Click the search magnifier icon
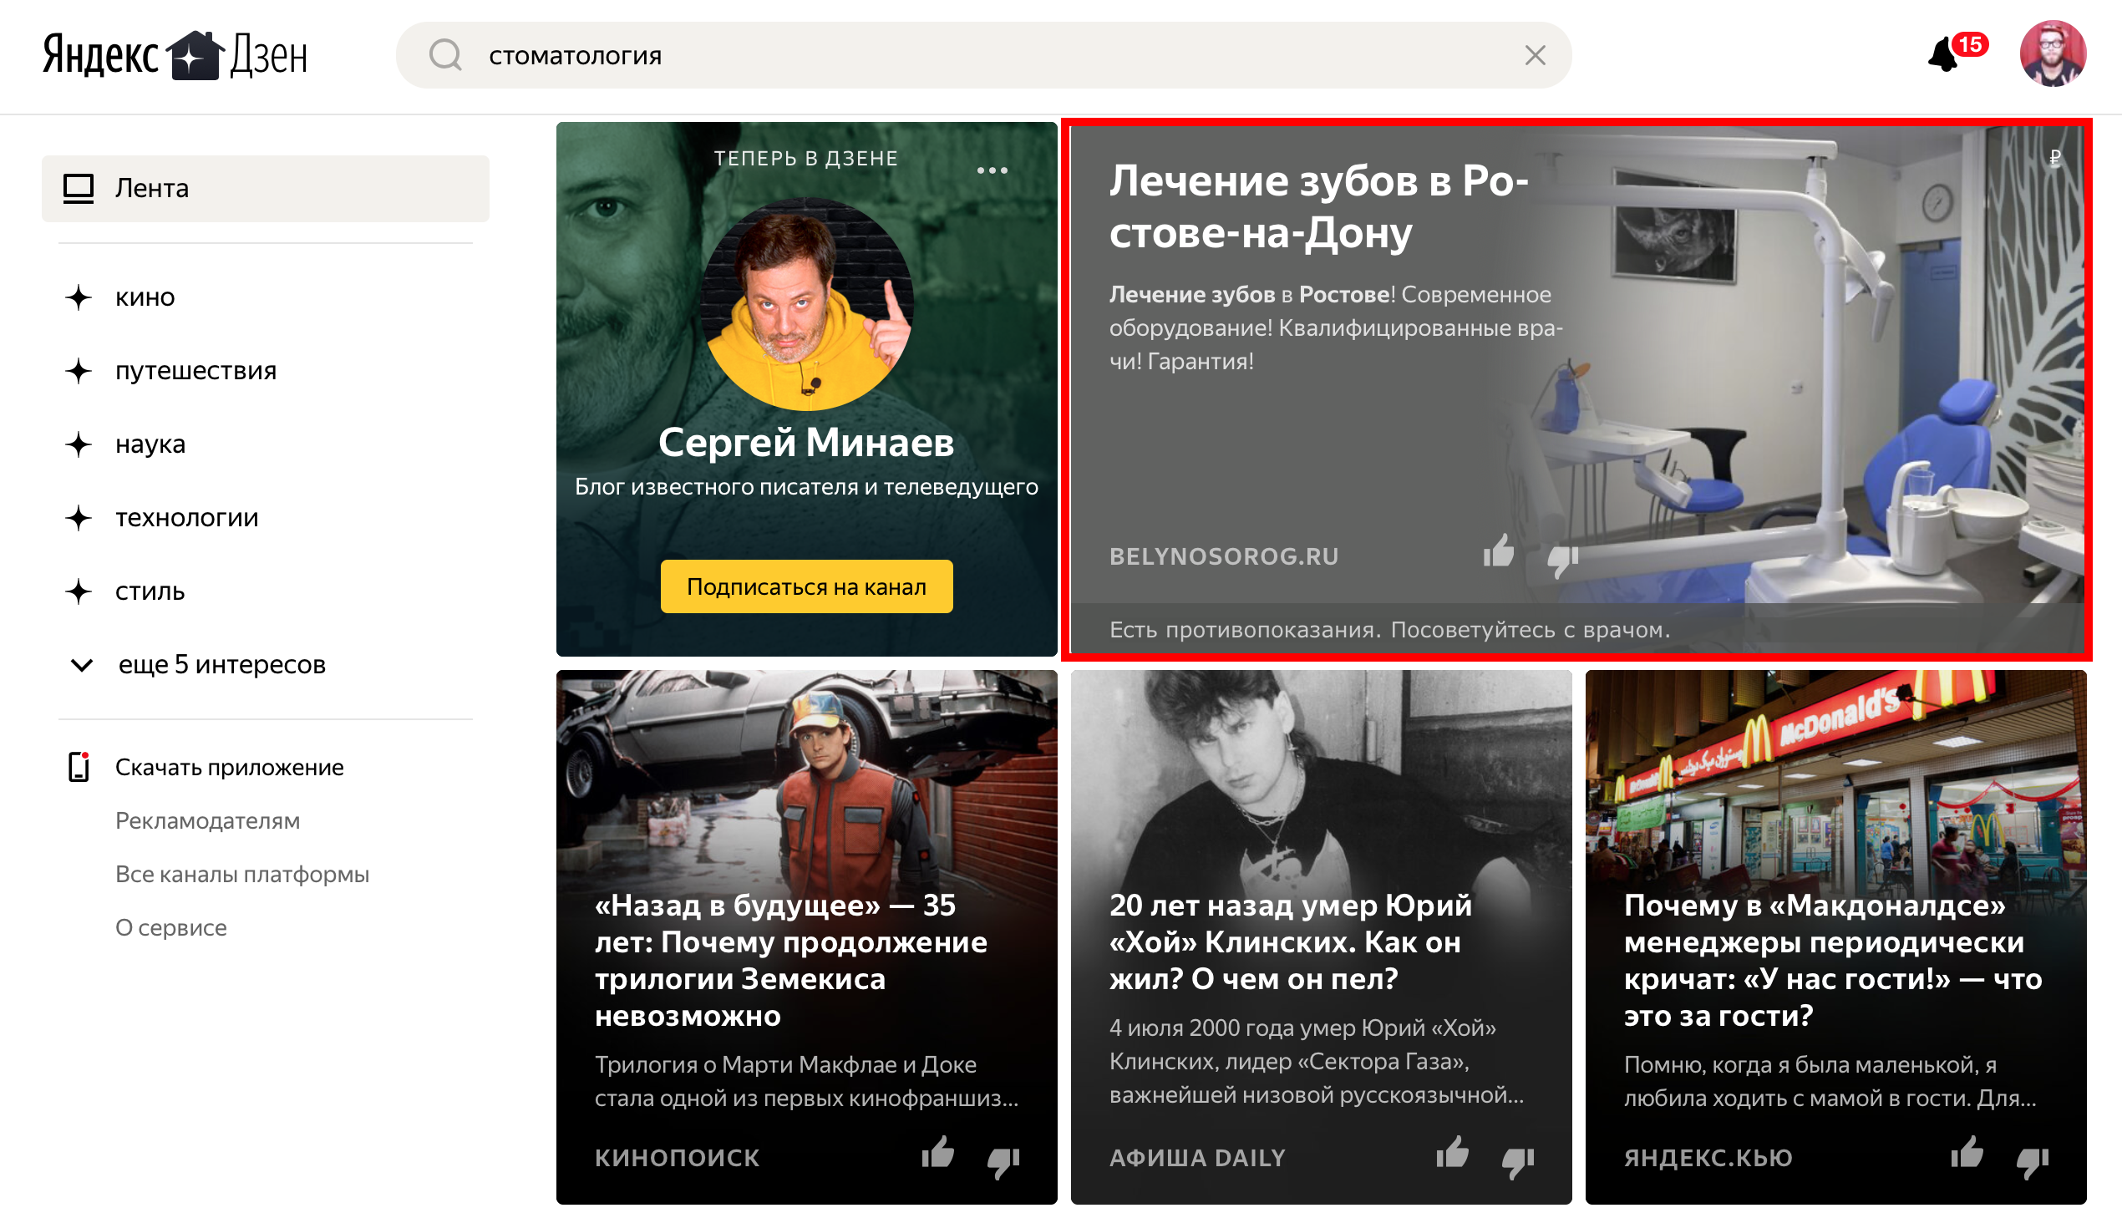 click(x=445, y=55)
